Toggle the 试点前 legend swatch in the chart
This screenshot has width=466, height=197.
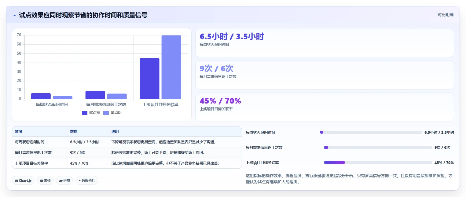click(85, 113)
